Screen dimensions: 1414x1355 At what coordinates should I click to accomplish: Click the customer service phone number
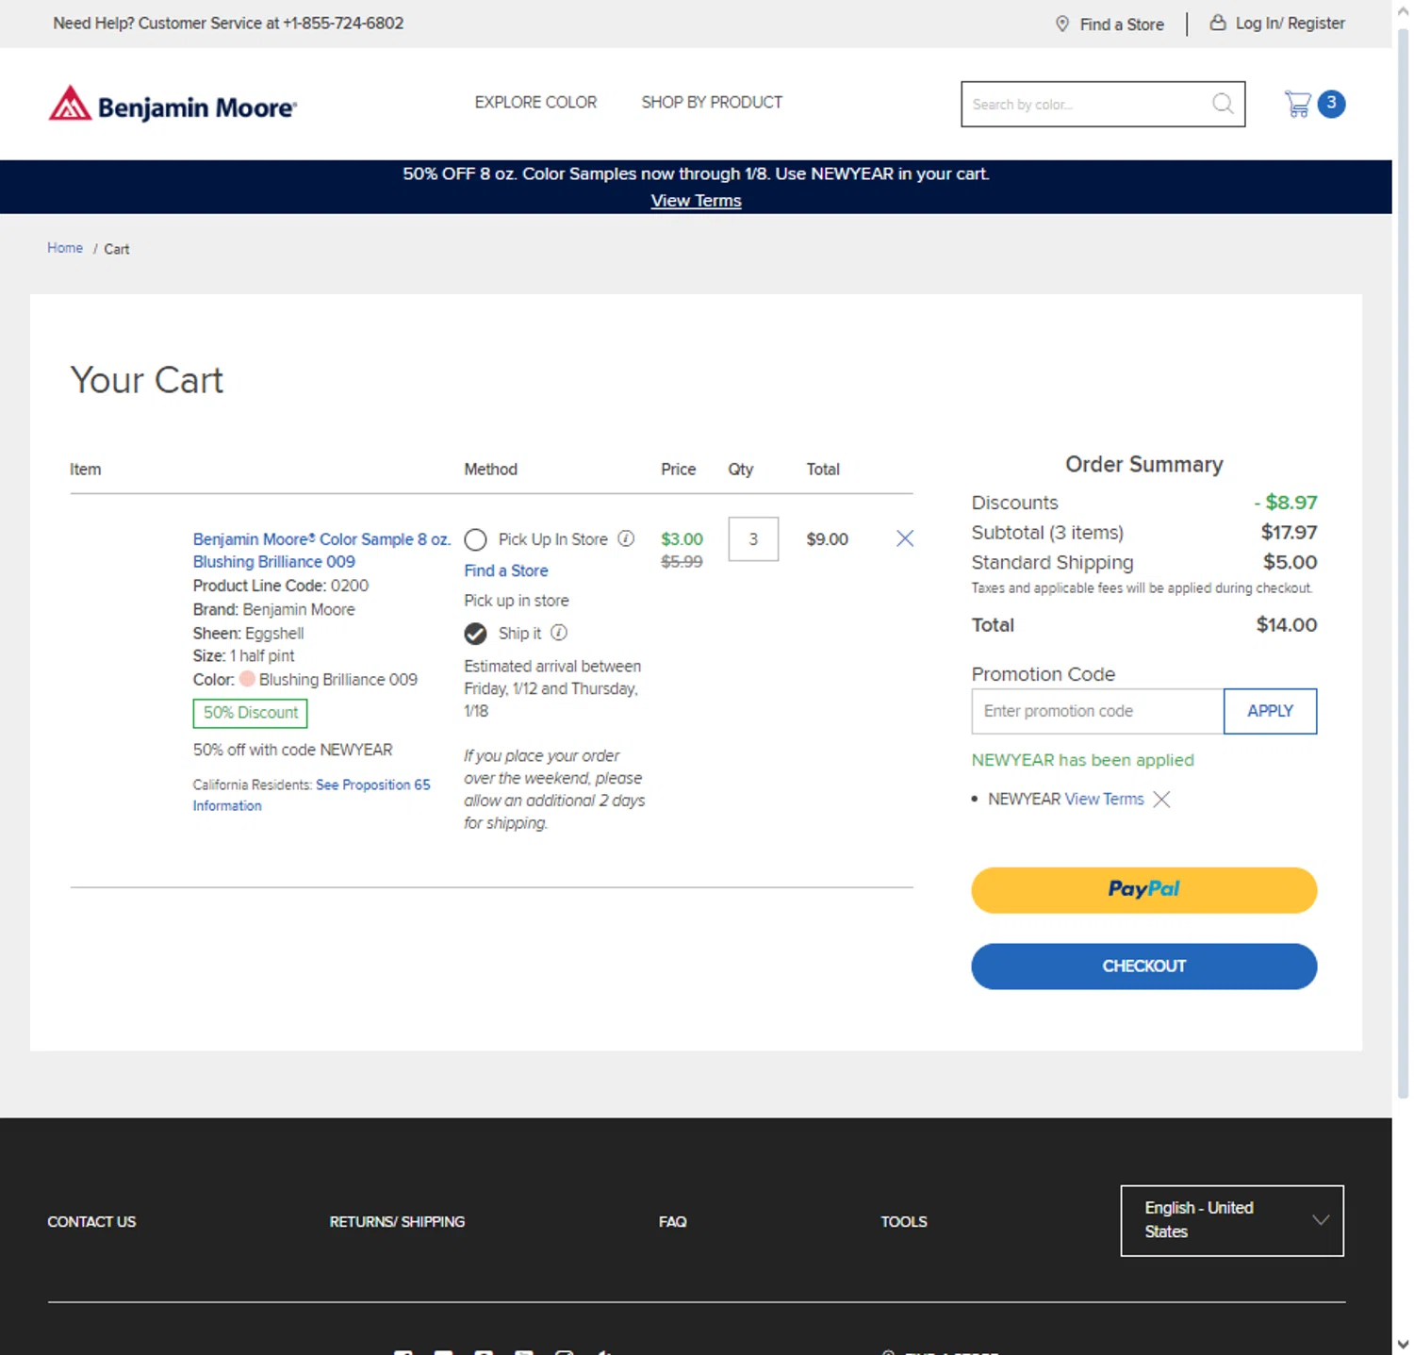point(343,23)
